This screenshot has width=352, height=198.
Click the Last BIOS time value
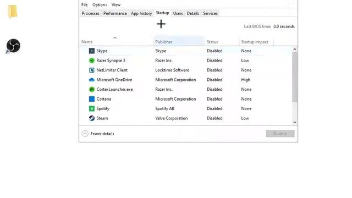tap(284, 26)
